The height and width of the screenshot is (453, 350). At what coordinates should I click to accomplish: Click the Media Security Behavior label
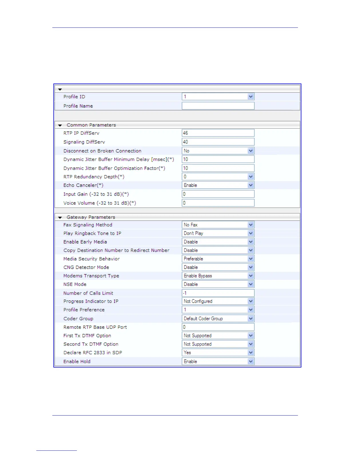click(92, 259)
